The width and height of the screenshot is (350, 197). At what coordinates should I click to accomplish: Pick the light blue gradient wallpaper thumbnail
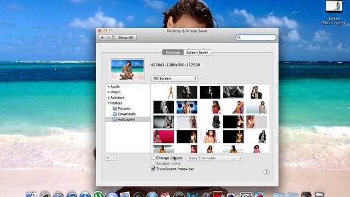(256, 107)
